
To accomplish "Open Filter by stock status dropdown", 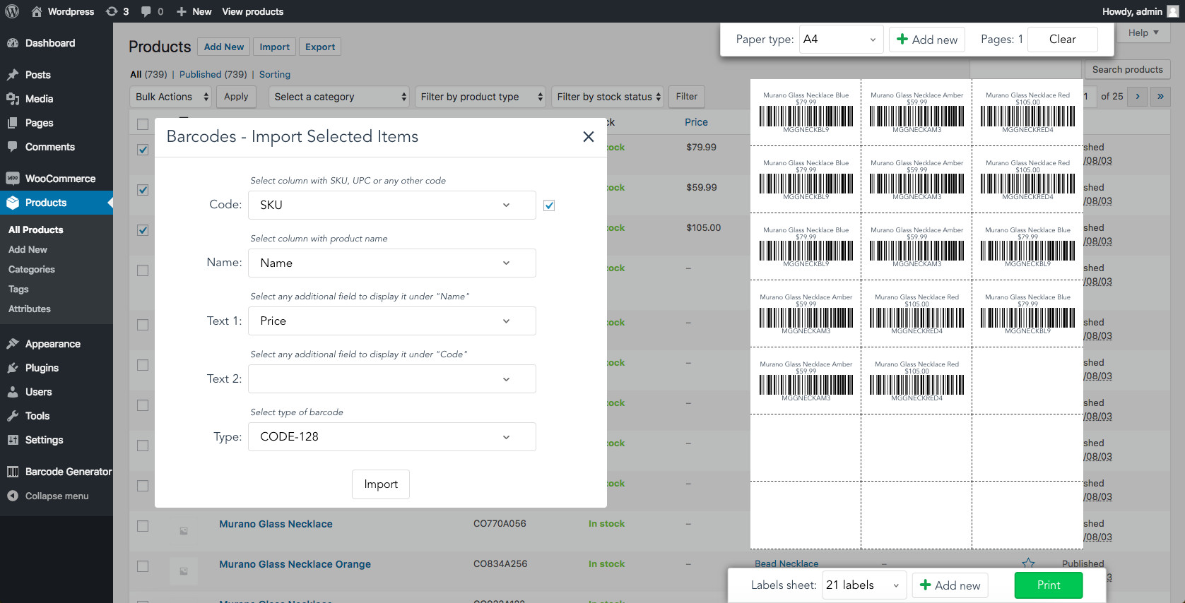I will [608, 97].
